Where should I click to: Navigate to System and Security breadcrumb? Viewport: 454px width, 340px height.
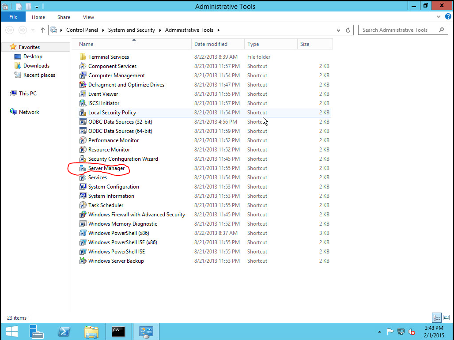pyautogui.click(x=131, y=30)
